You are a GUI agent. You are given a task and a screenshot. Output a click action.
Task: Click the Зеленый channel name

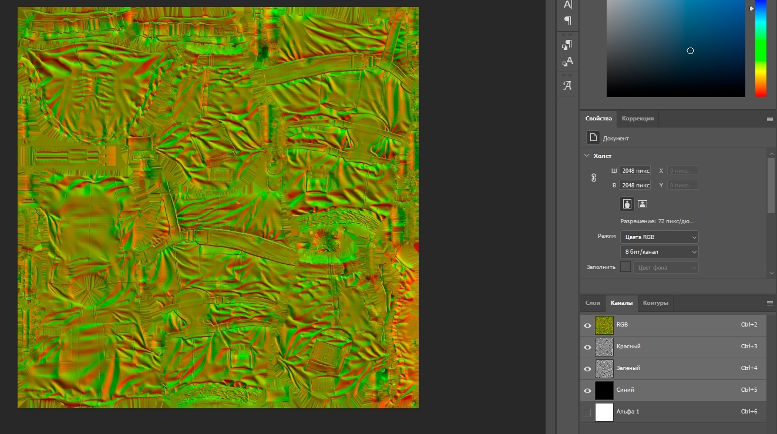pyautogui.click(x=628, y=368)
